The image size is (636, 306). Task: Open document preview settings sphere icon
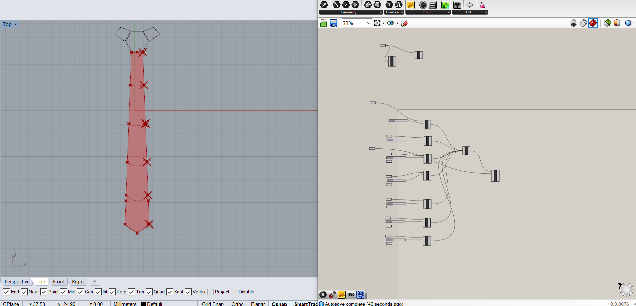pos(617,23)
